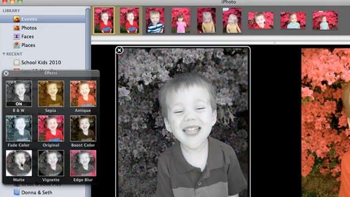The height and width of the screenshot is (197, 350).
Task: Select fifth filmstrip thumbnail, girl in yellow top
Action: pos(207,20)
